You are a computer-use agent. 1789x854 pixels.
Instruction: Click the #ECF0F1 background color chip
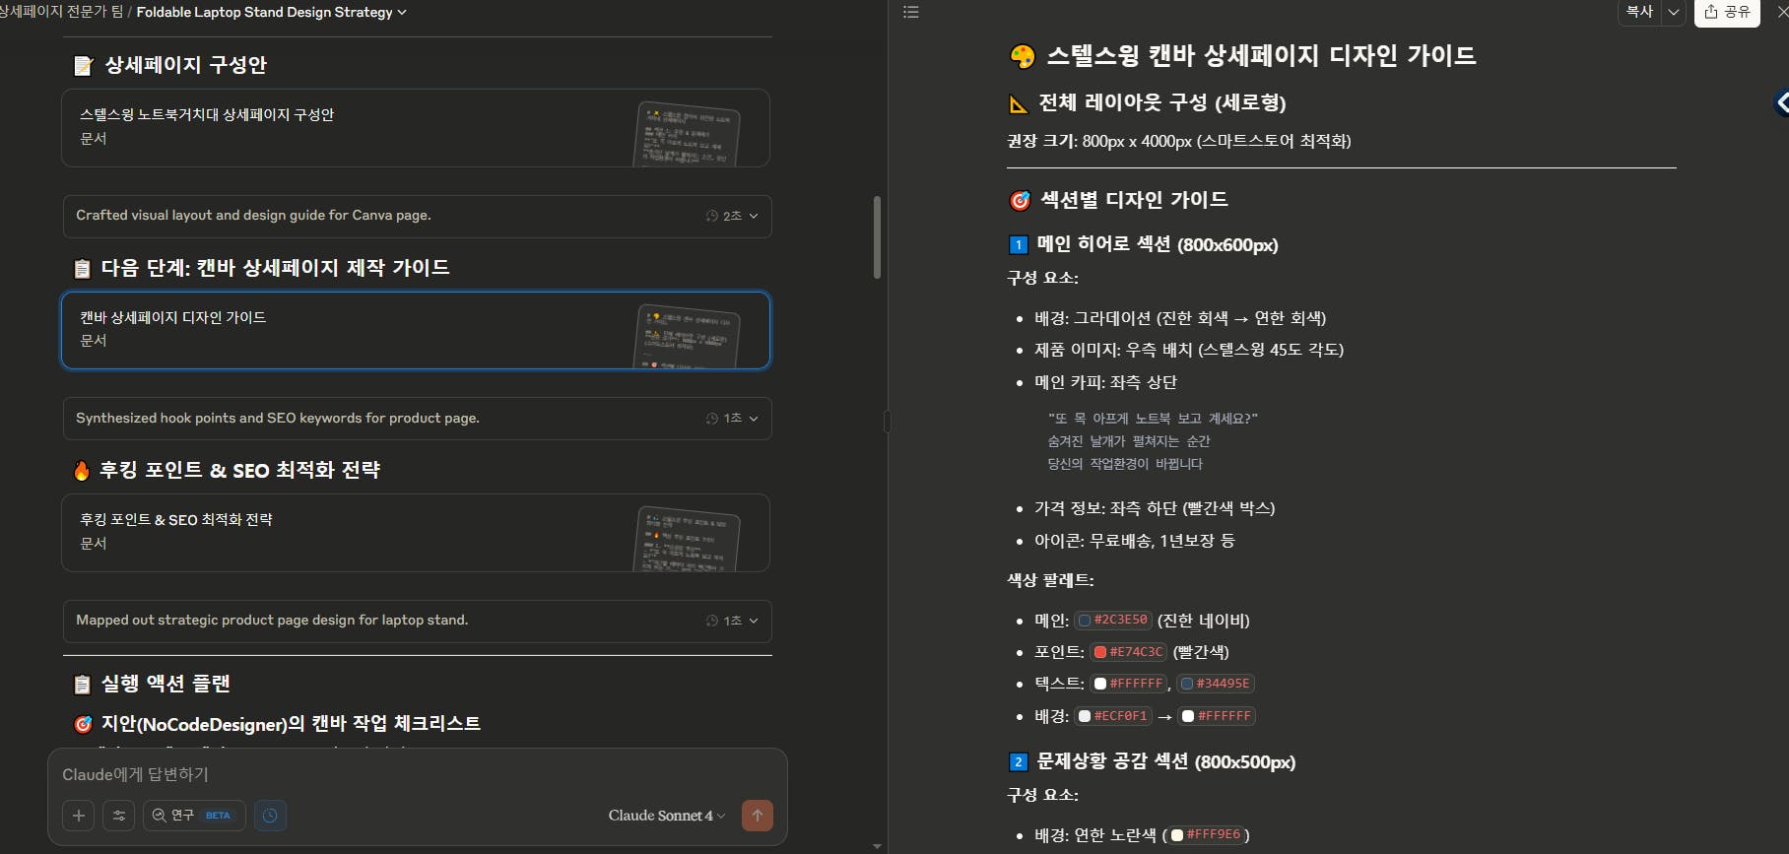1113,716
